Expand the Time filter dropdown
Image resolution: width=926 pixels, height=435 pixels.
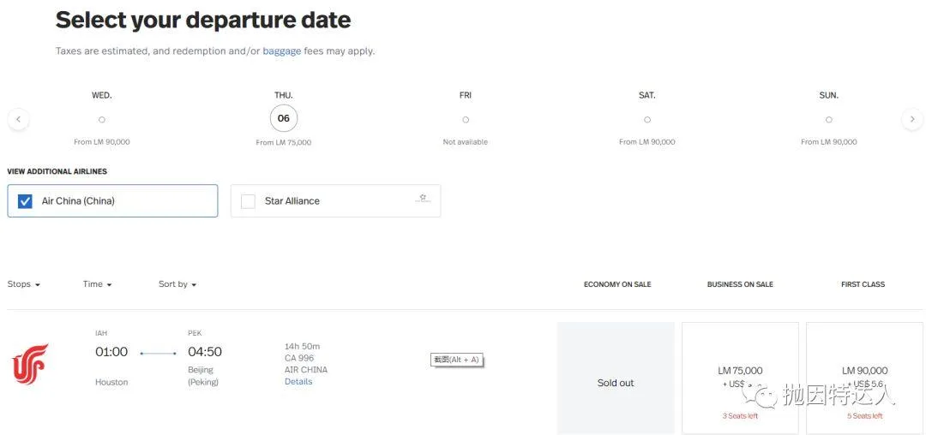click(98, 284)
